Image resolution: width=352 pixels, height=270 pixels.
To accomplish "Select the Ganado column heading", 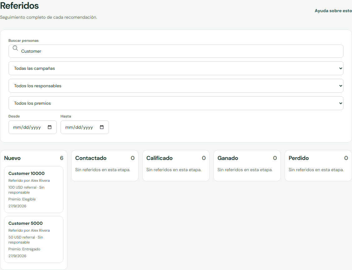I will (x=228, y=158).
